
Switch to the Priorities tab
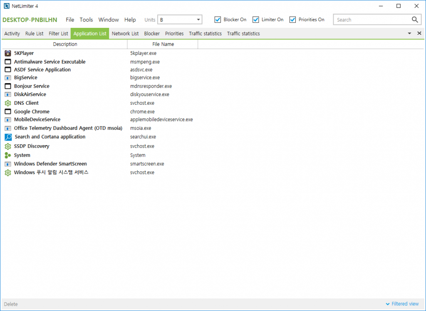click(x=174, y=33)
